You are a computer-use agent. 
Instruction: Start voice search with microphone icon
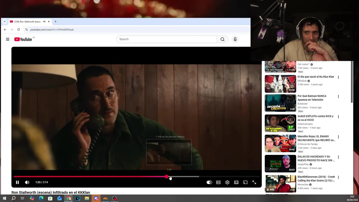click(x=235, y=39)
